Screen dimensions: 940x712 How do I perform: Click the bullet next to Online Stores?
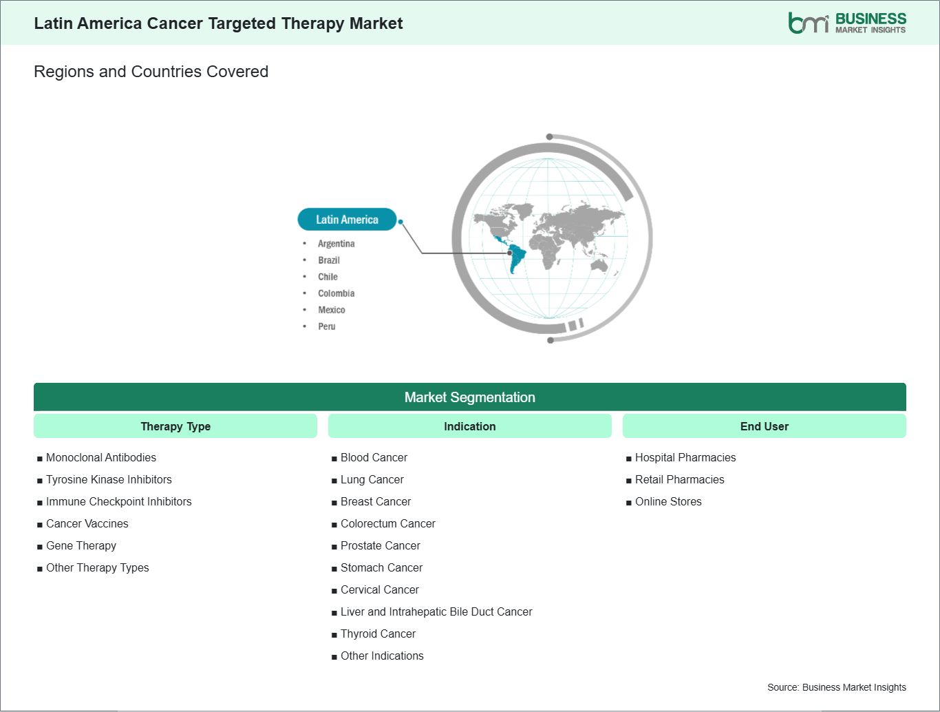coord(628,501)
